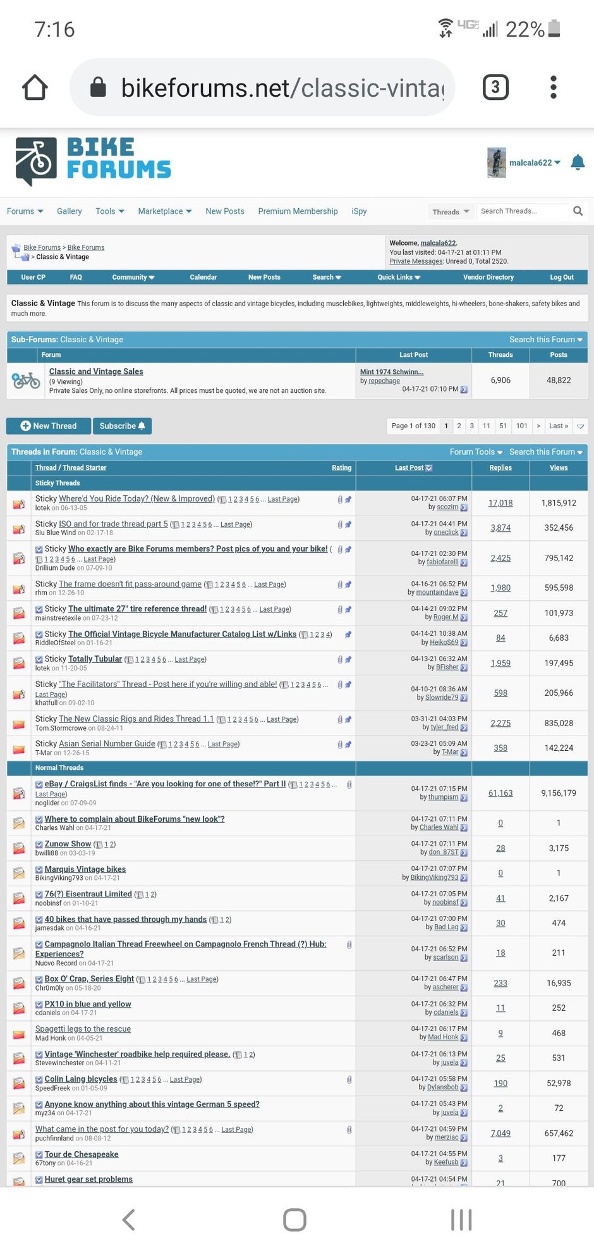This screenshot has width=594, height=1255.
Task: Tap the browser address bar URL
Action: coord(282,87)
